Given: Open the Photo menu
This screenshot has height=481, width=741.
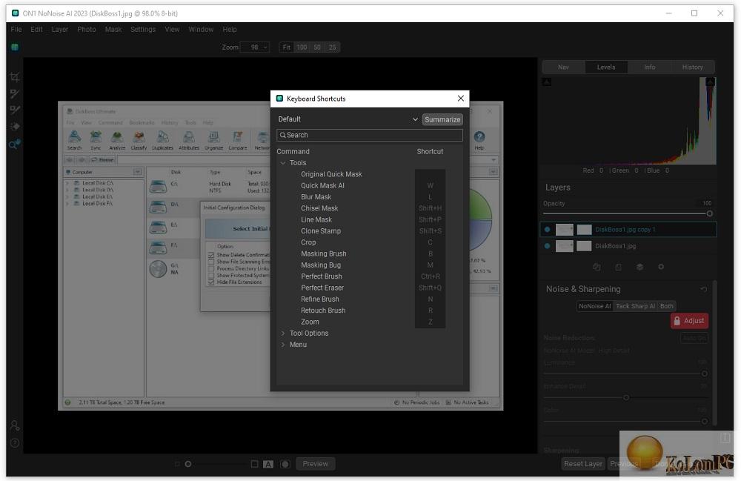Looking at the screenshot, I should click(87, 30).
